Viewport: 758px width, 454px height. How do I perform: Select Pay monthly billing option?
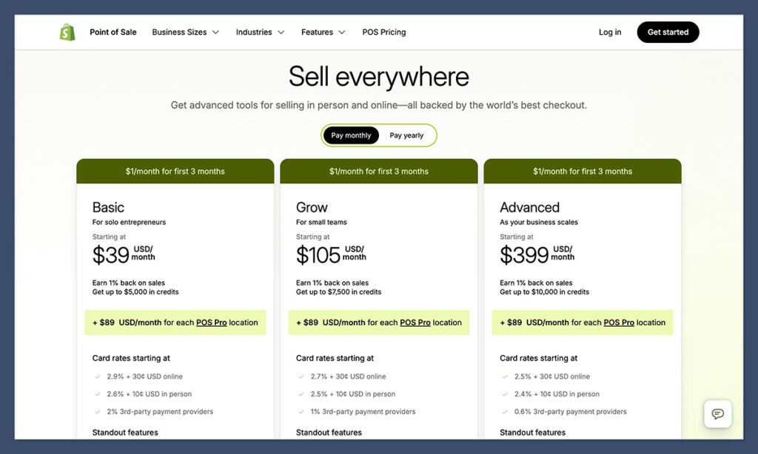350,135
